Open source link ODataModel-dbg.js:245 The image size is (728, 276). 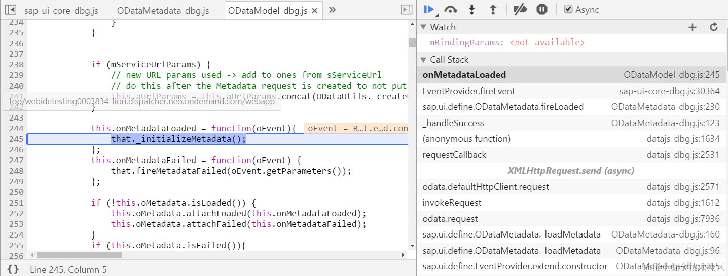click(x=671, y=75)
